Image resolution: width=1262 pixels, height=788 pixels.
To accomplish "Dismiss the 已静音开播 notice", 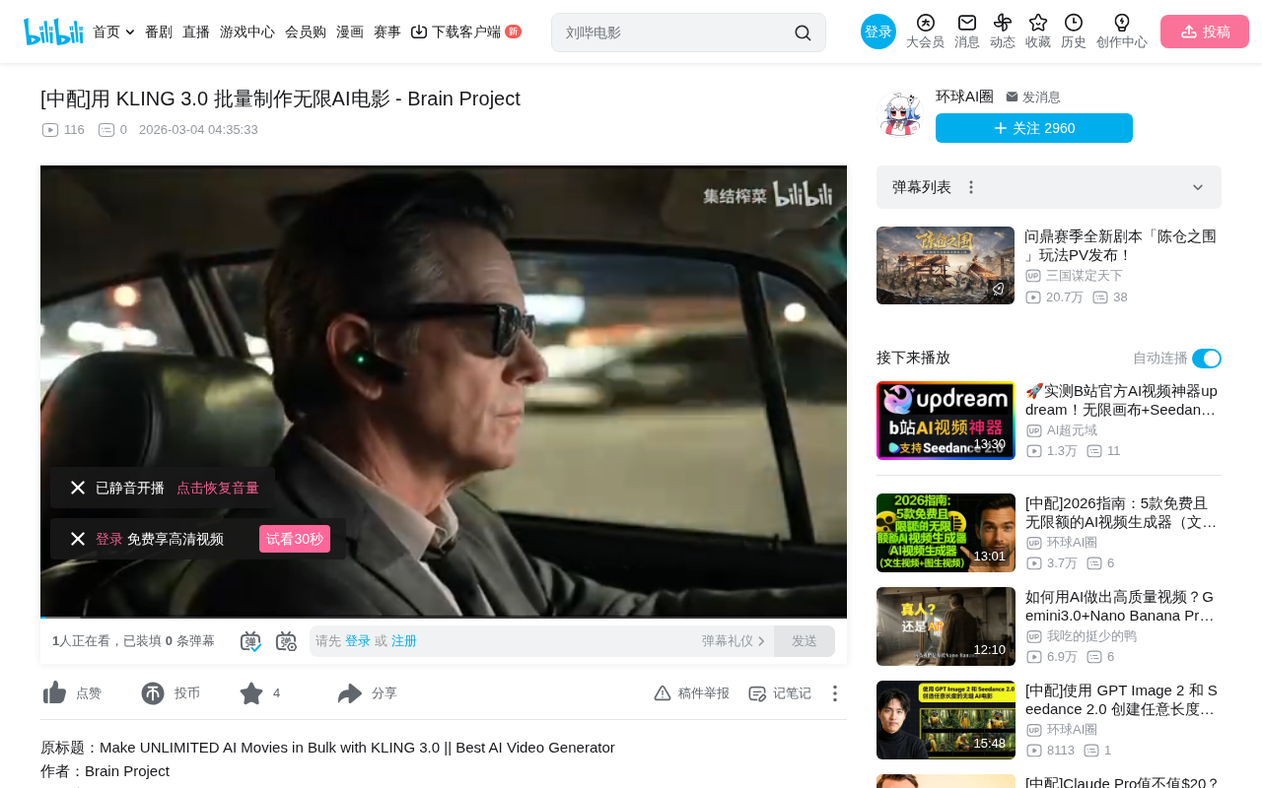I will 78,488.
